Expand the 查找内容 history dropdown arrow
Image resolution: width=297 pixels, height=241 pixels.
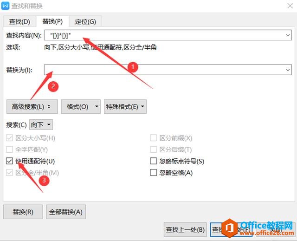click(x=288, y=35)
